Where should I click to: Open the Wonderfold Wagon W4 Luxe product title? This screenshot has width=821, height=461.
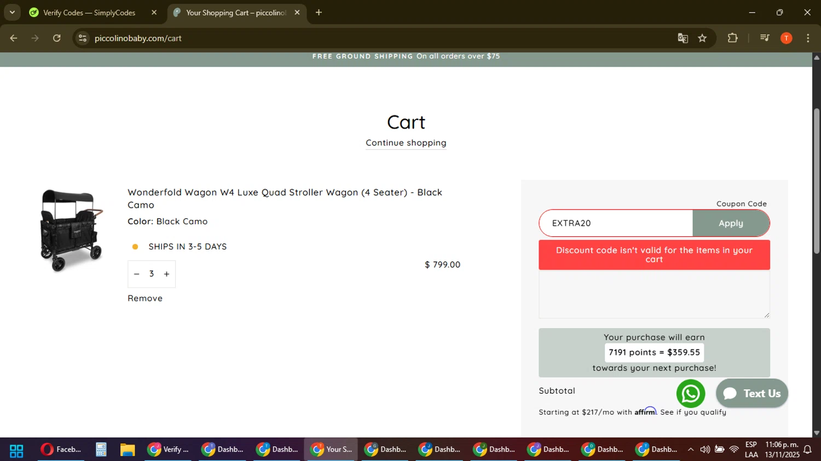point(285,199)
